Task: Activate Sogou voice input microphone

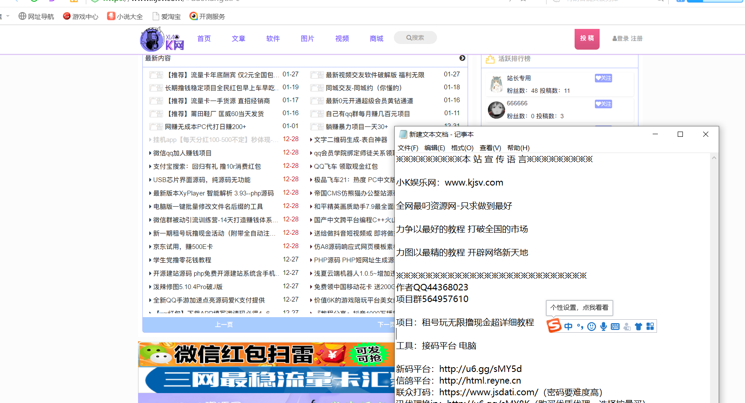Action: (x=604, y=327)
